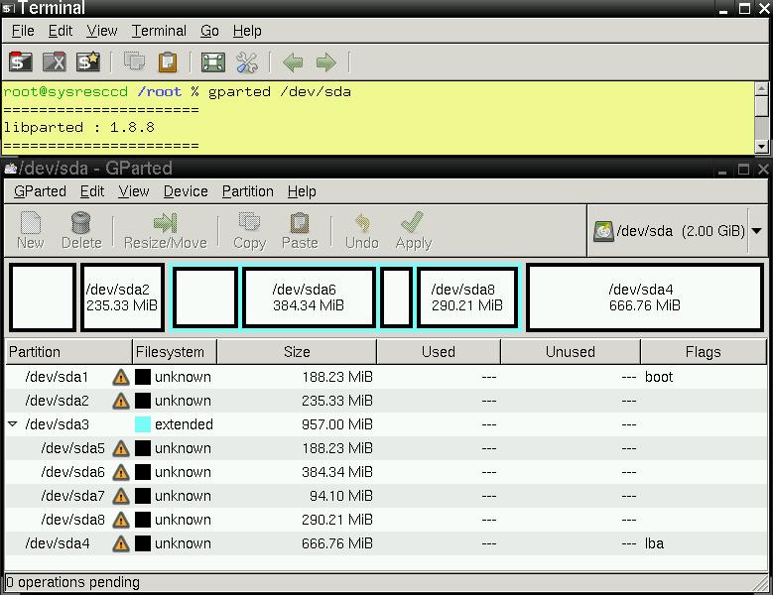773x595 pixels.
Task: Click New partition button in GParted
Action: pos(31,230)
